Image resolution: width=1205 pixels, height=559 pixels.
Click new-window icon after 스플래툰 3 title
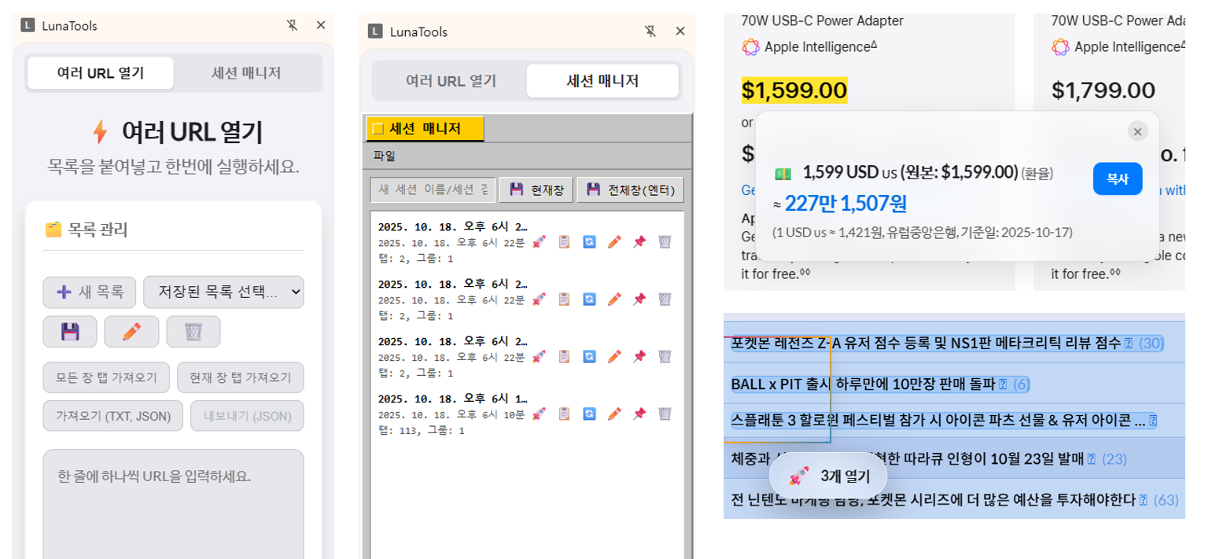click(1153, 421)
